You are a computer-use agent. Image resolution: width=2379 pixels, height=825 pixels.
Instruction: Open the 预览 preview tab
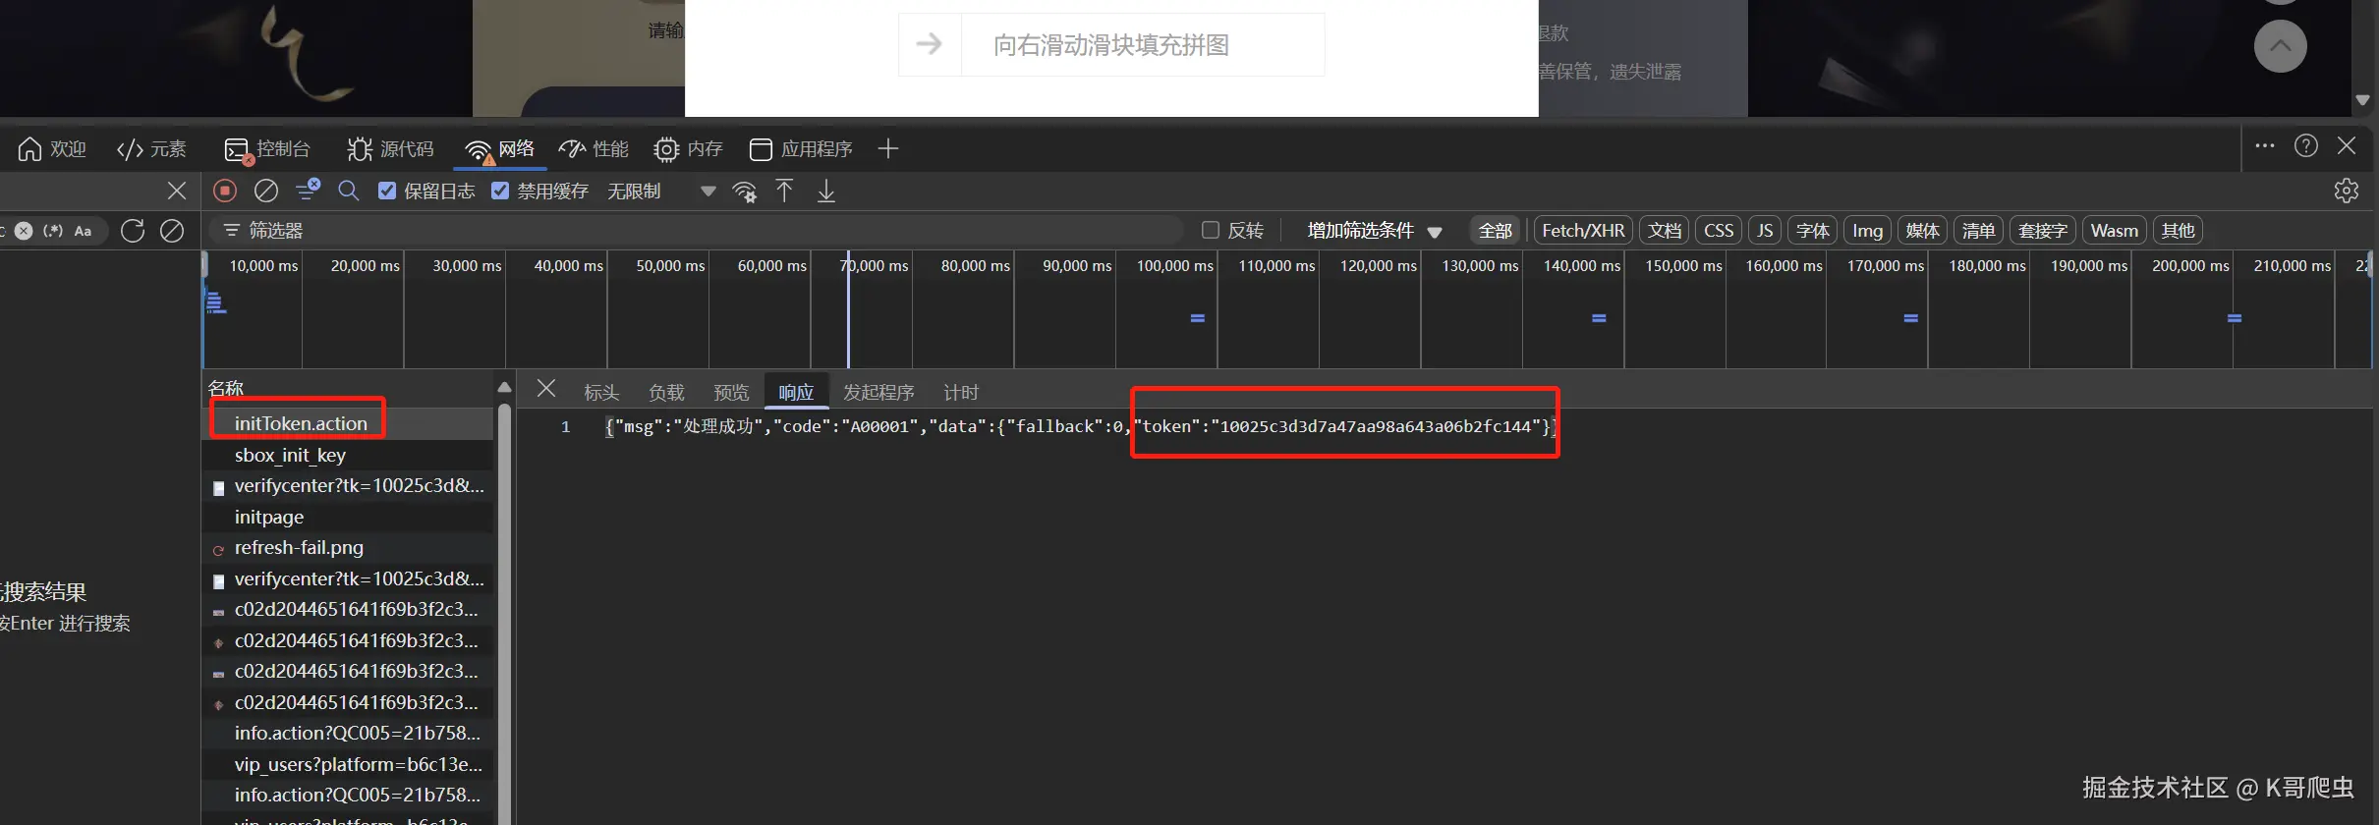tap(731, 393)
